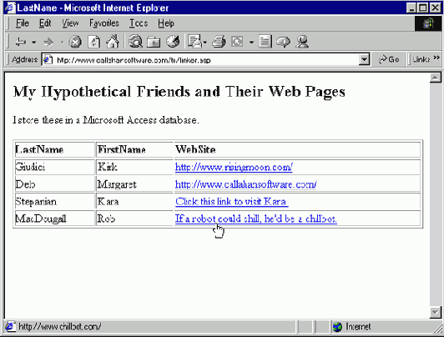Open the Search toolbar icon
The image size is (444, 337).
pos(136,42)
